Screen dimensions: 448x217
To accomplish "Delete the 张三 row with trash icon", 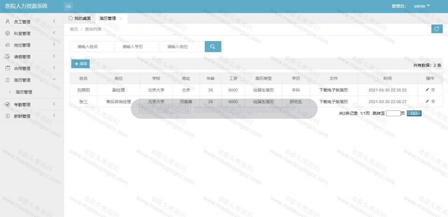I will (x=433, y=101).
